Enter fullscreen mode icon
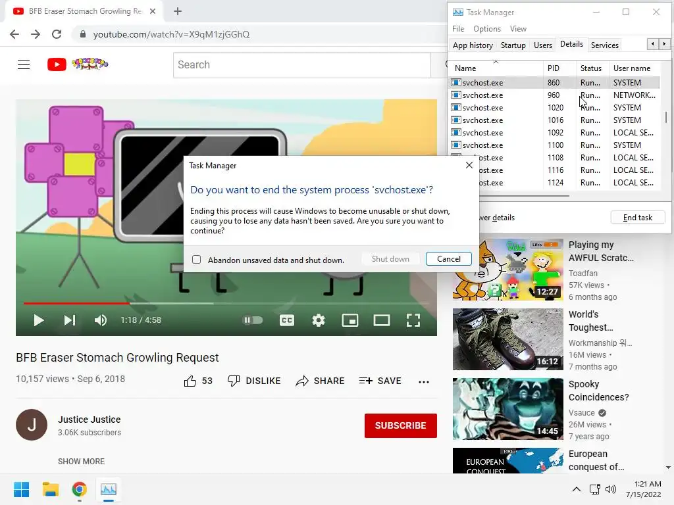The image size is (674, 505). point(413,320)
